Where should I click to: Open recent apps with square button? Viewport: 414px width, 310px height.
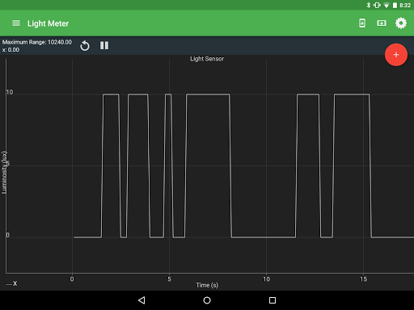tap(272, 300)
